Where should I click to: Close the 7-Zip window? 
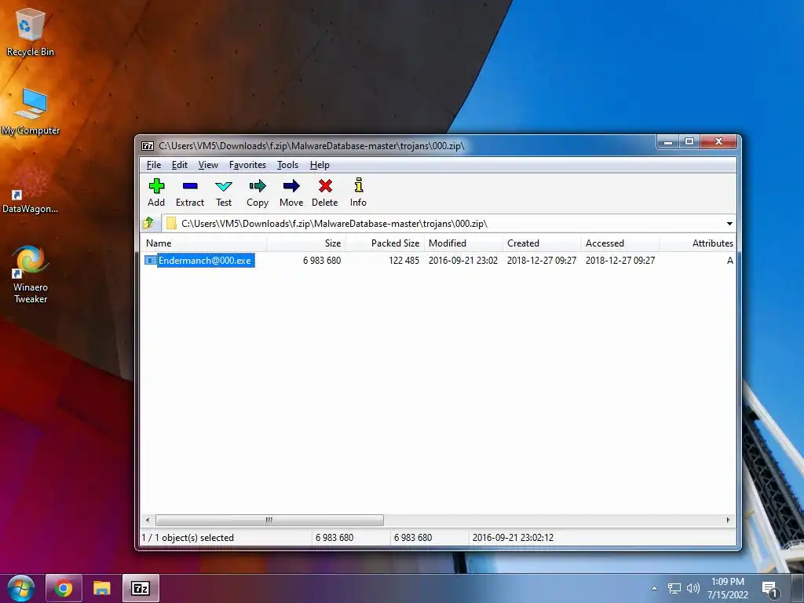718,142
